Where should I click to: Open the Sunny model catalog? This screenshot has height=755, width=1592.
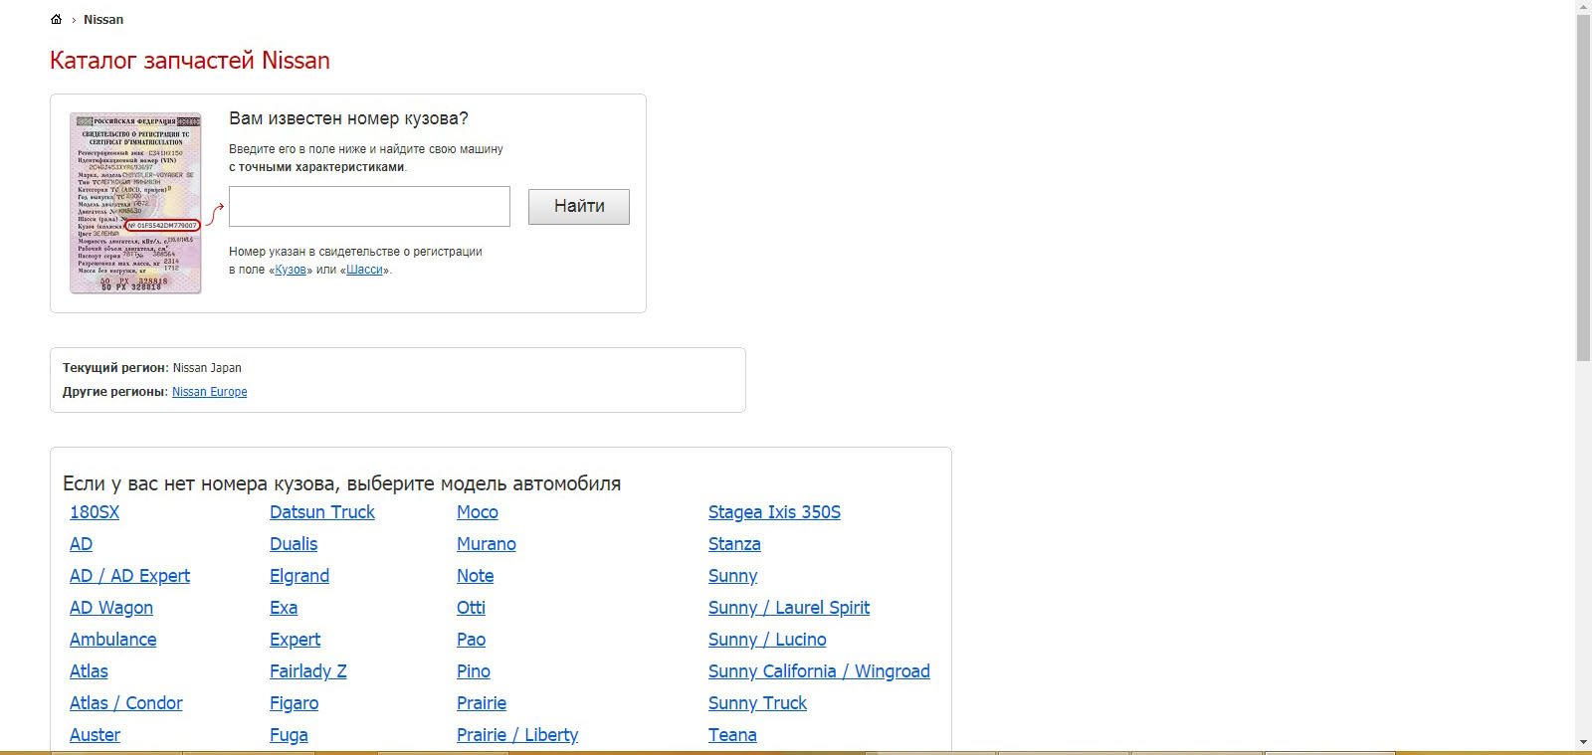click(x=733, y=576)
